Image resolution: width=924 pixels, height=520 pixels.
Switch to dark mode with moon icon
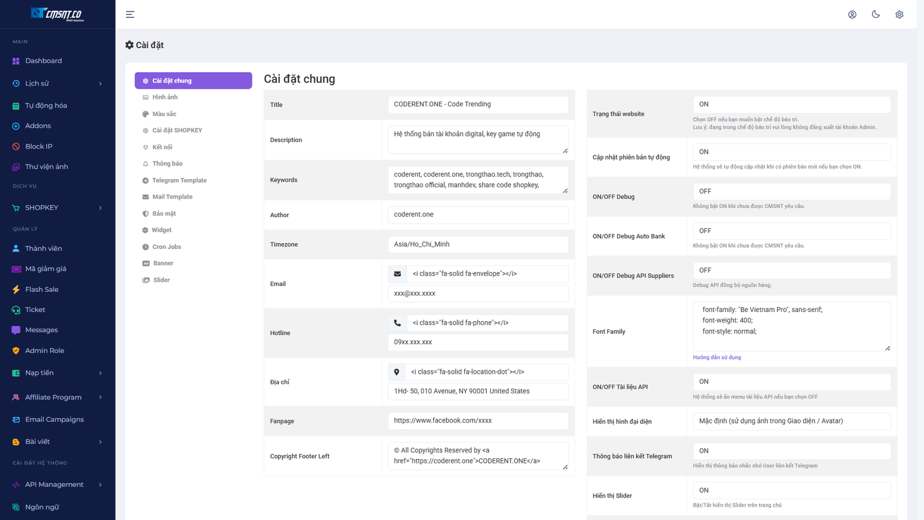(875, 14)
